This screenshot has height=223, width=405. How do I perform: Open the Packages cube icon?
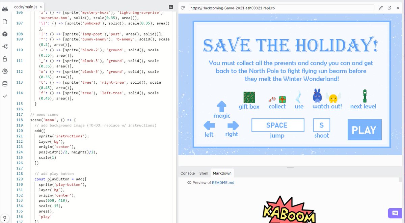[5, 34]
